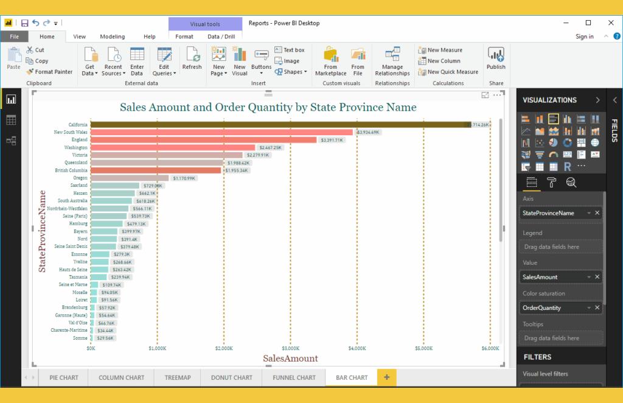Select the Gauge visualization icon
623x403 pixels.
click(554, 155)
